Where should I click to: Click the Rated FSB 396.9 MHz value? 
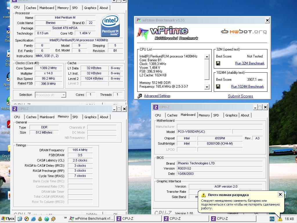(x=48, y=84)
